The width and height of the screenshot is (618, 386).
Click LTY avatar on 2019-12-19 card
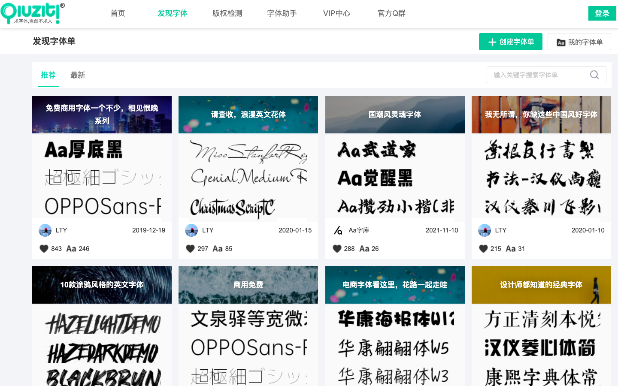45,230
